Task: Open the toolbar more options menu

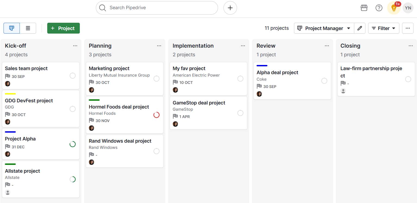Action: 407,28
